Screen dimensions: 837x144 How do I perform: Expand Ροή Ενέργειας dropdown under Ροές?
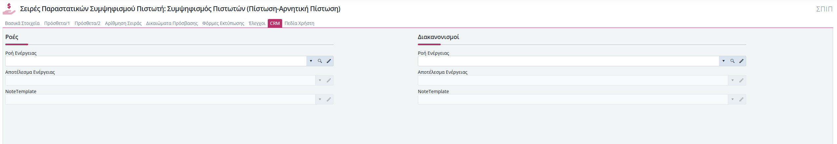click(311, 61)
